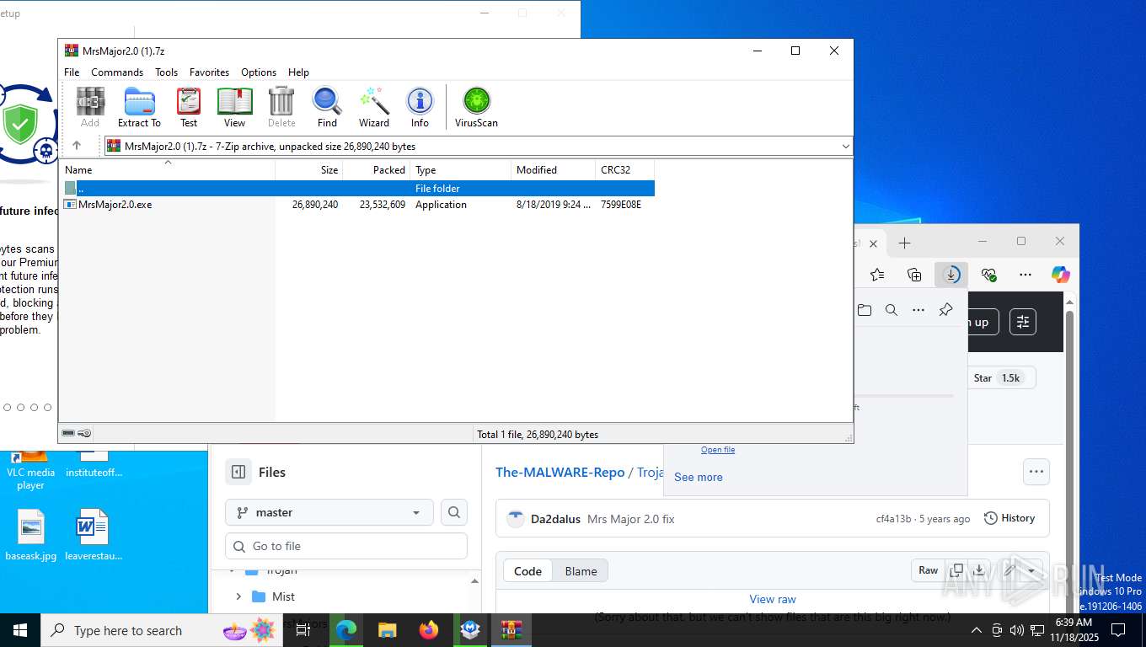Click the Find magnifier icon in WinRAR
Screen dimensions: 1146x647
pos(327,107)
